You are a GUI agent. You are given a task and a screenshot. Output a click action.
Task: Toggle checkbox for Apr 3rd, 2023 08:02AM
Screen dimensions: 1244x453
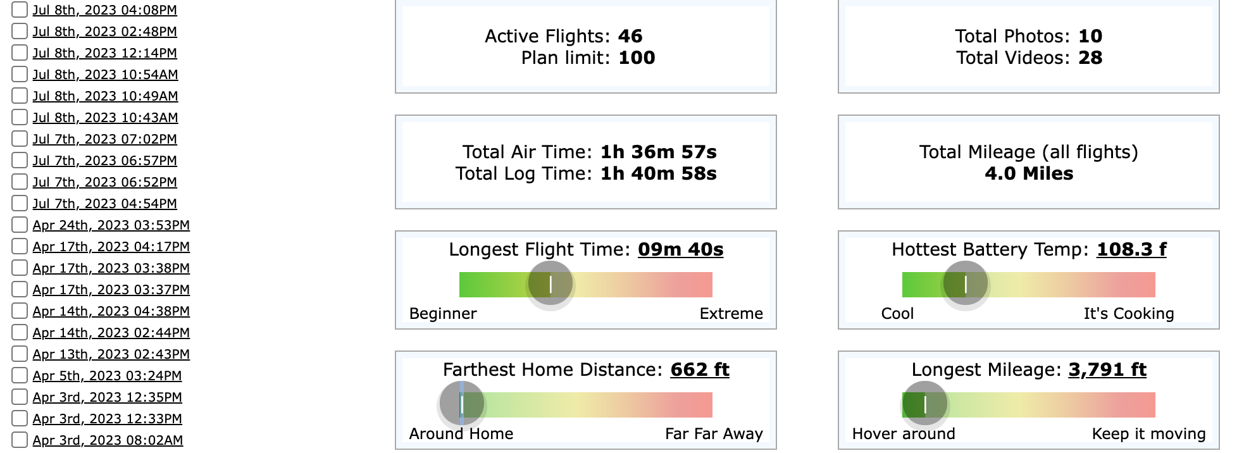point(20,440)
